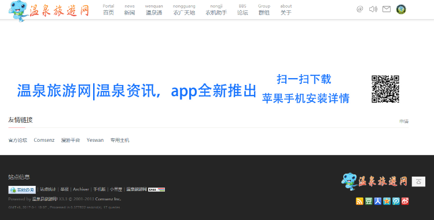The image size is (434, 220).
Task: Open the wenquan 温泉通 menu item
Action: coord(154,10)
